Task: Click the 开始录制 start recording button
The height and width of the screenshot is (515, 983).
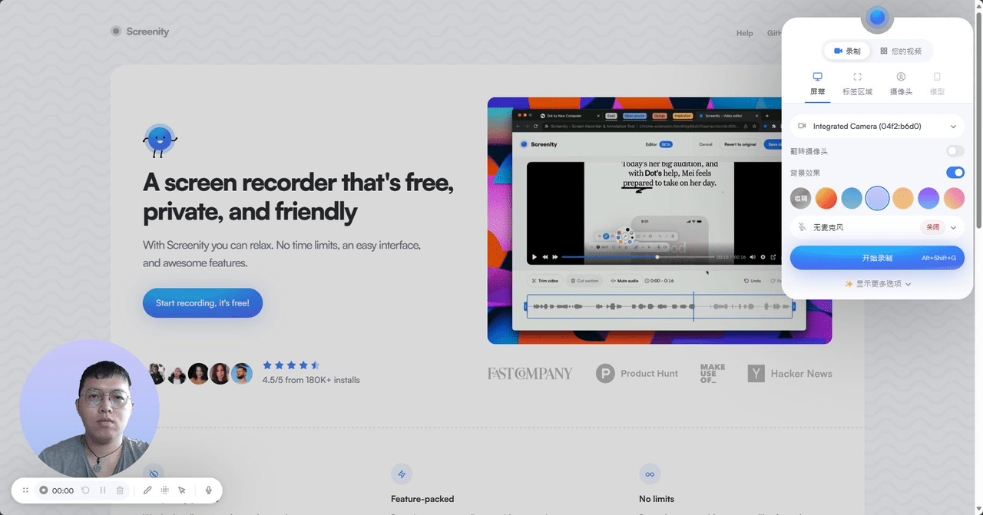Action: [877, 258]
